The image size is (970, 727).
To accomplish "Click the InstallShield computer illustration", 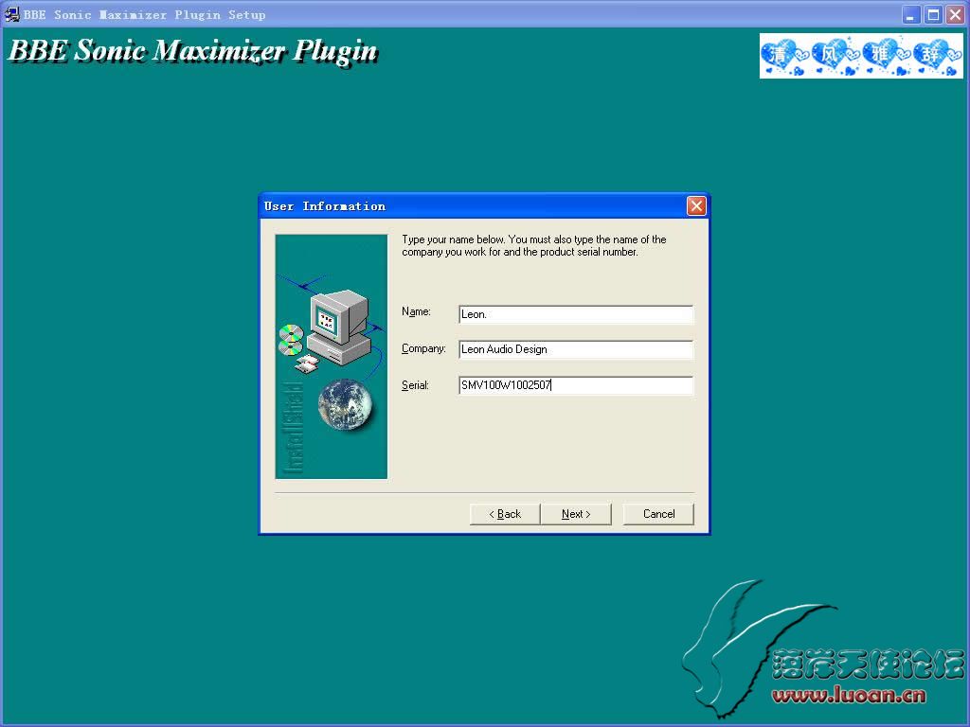I will tap(332, 357).
